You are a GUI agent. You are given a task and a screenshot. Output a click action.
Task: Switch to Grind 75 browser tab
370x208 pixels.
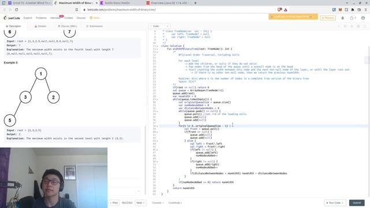pos(29,3)
